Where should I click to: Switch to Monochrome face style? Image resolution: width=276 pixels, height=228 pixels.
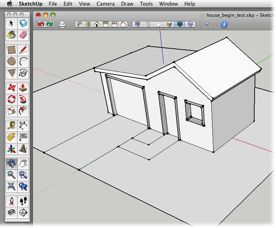[191, 25]
